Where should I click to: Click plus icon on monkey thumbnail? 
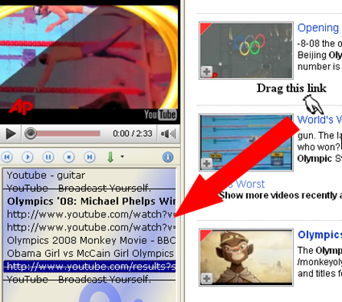pyautogui.click(x=207, y=279)
